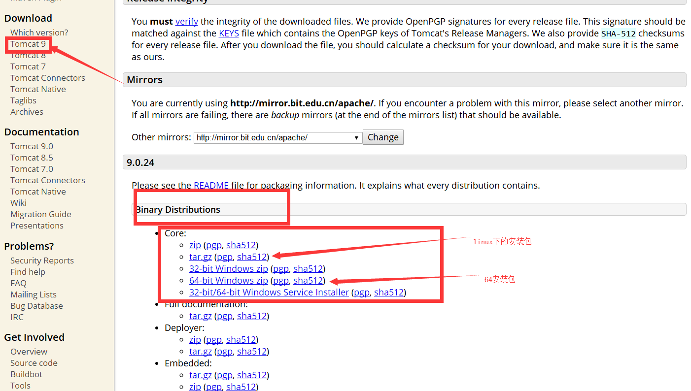Download the 32-bit Windows zip
Image resolution: width=691 pixels, height=391 pixels.
[229, 268]
